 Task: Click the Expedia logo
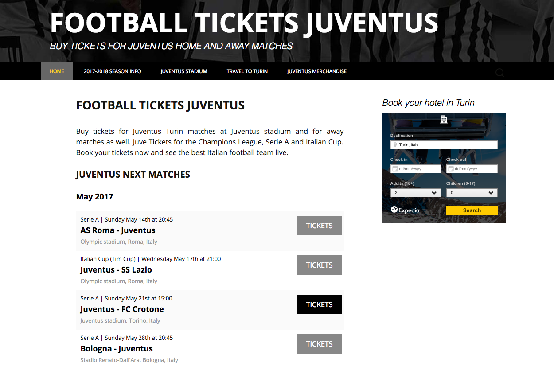tap(405, 210)
